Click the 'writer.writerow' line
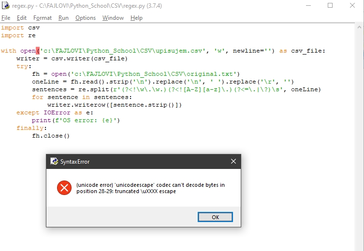The width and height of the screenshot is (364, 251). point(115,105)
